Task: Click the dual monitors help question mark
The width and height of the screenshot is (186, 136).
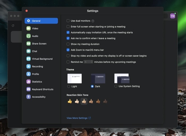Action: [x=93, y=21]
